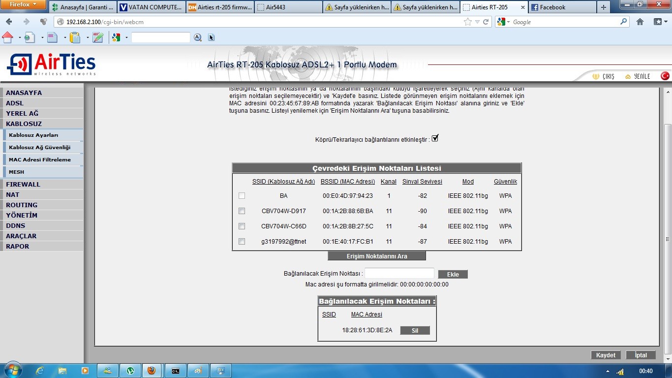Open Windows Explorer folder on taskbar
672x378 pixels.
[62, 371]
